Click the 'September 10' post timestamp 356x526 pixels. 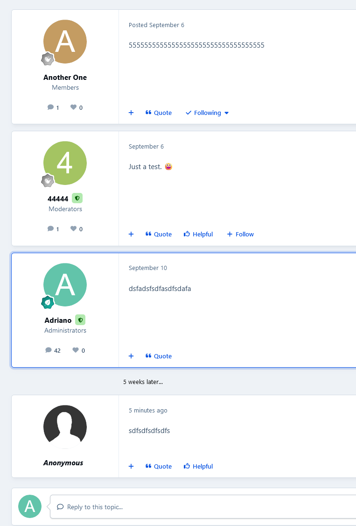[x=147, y=268]
